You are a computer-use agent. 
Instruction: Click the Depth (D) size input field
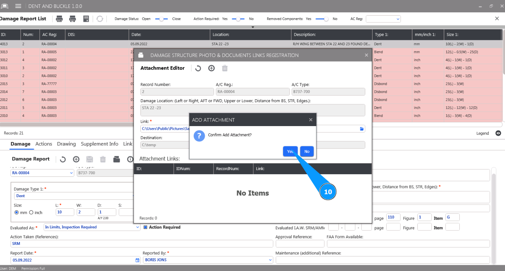pyautogui.click(x=107, y=212)
